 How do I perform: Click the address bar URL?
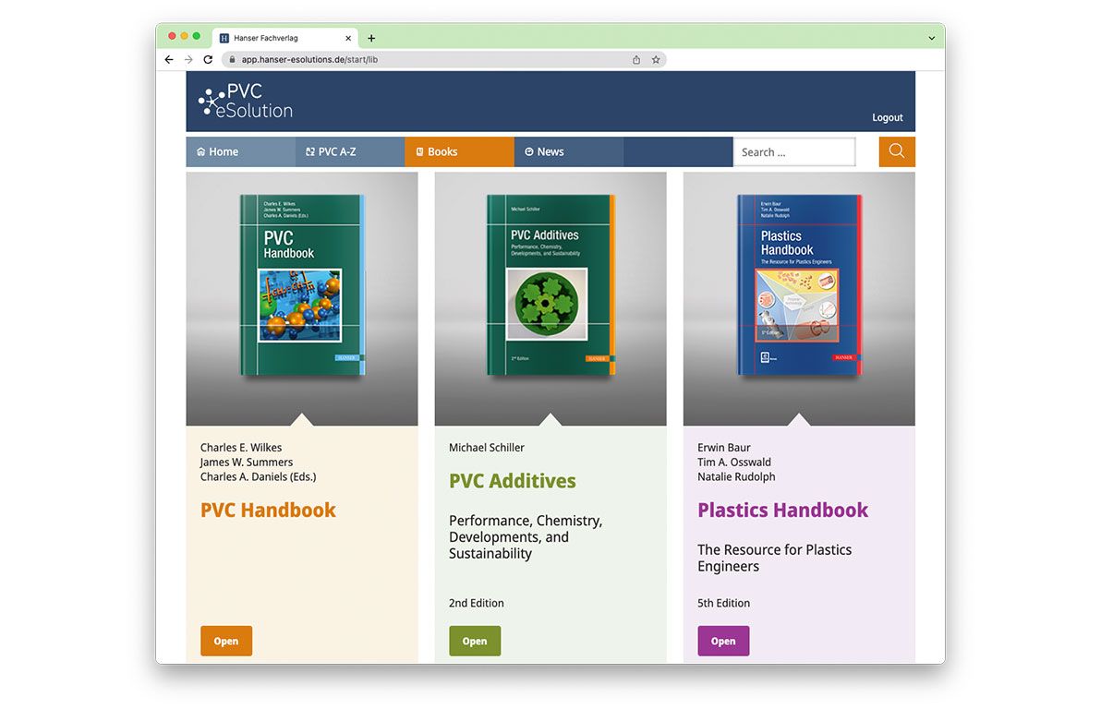[x=309, y=60]
